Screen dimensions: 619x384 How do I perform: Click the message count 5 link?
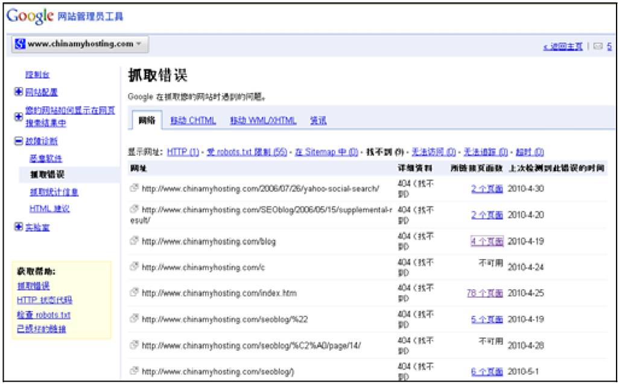[609, 46]
